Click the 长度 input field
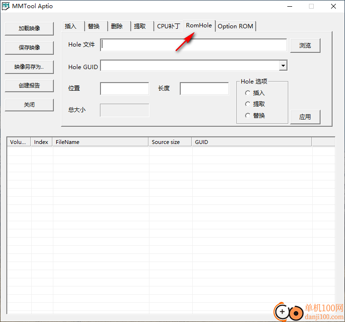Viewport: 345px width, 322px height. point(204,89)
